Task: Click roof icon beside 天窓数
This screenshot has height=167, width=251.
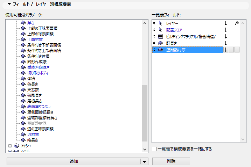Action: [x=23, y=90]
